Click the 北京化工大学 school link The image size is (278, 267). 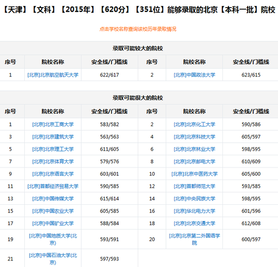[x=194, y=124]
